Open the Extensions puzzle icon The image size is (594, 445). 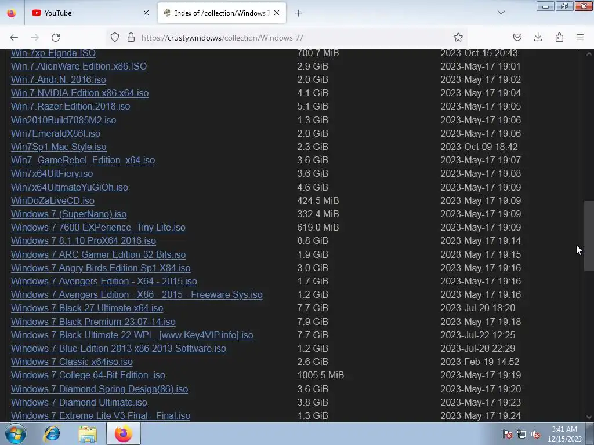[559, 38]
